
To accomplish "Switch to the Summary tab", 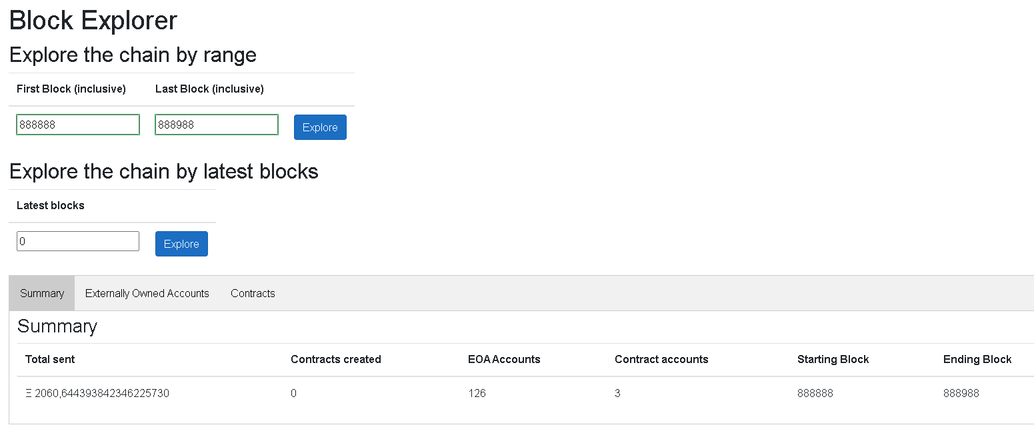I will 42,293.
